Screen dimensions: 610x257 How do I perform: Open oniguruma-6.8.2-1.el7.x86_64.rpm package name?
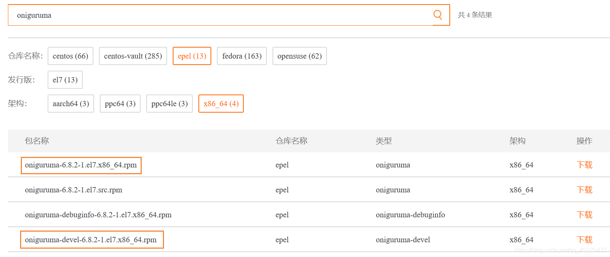click(81, 165)
